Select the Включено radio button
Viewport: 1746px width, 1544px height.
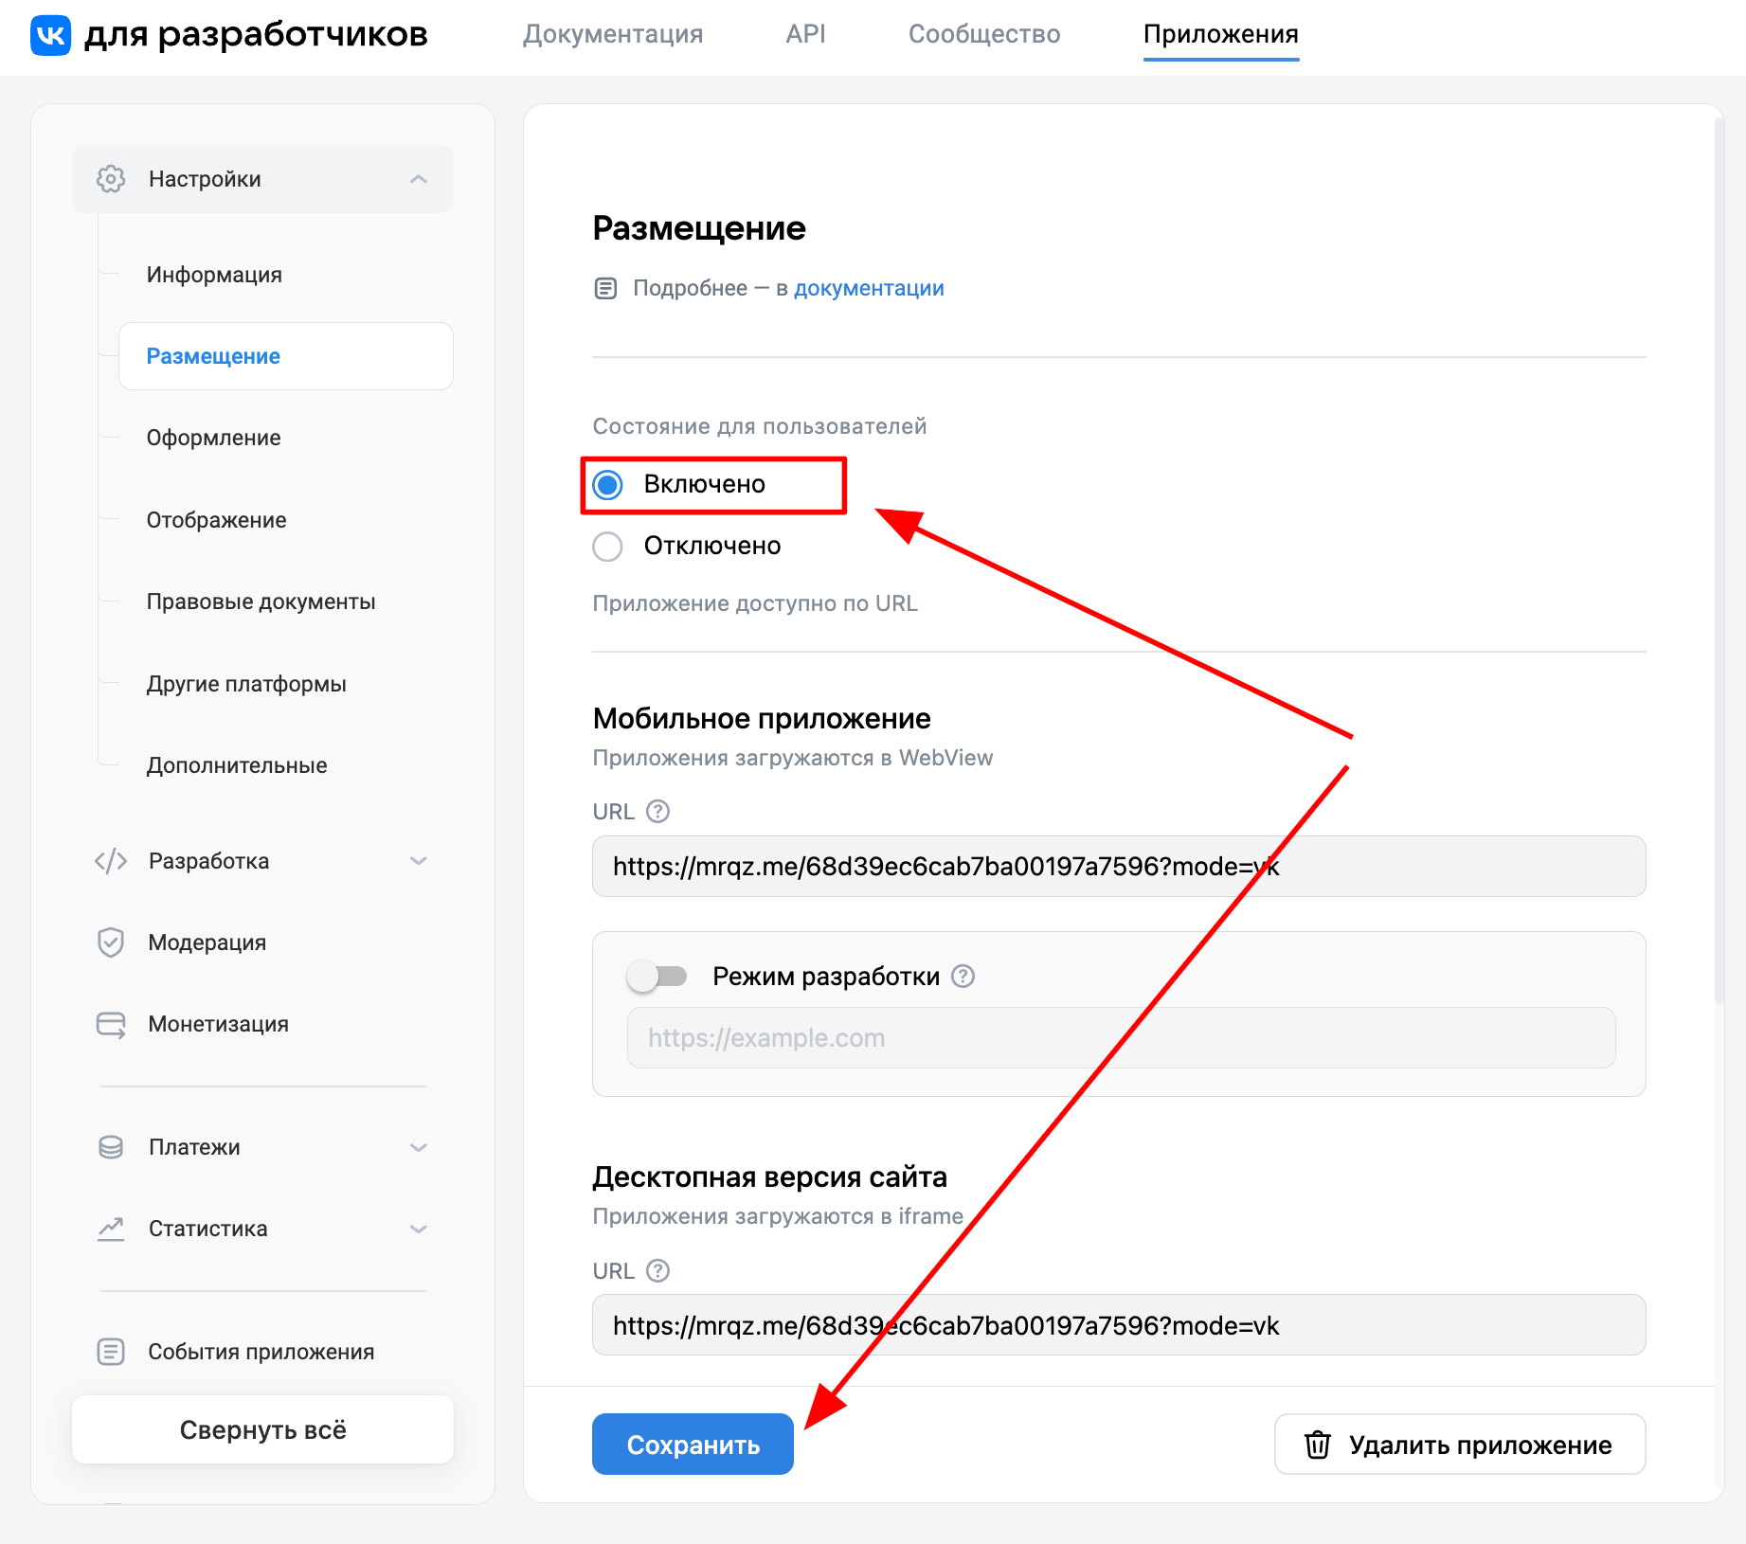[x=607, y=485]
